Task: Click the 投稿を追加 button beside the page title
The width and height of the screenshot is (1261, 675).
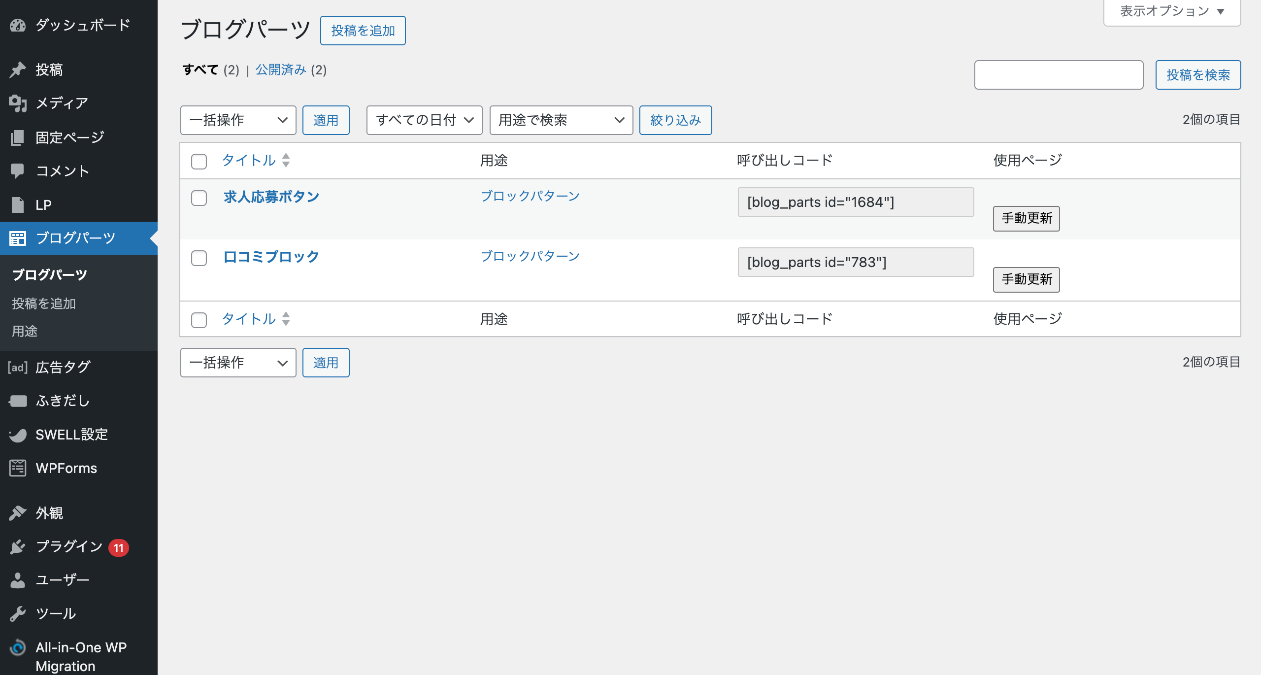Action: pyautogui.click(x=363, y=31)
